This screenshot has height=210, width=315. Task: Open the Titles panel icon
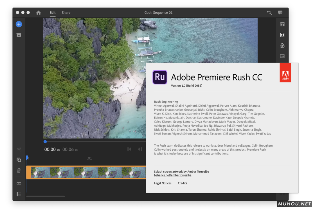click(282, 24)
